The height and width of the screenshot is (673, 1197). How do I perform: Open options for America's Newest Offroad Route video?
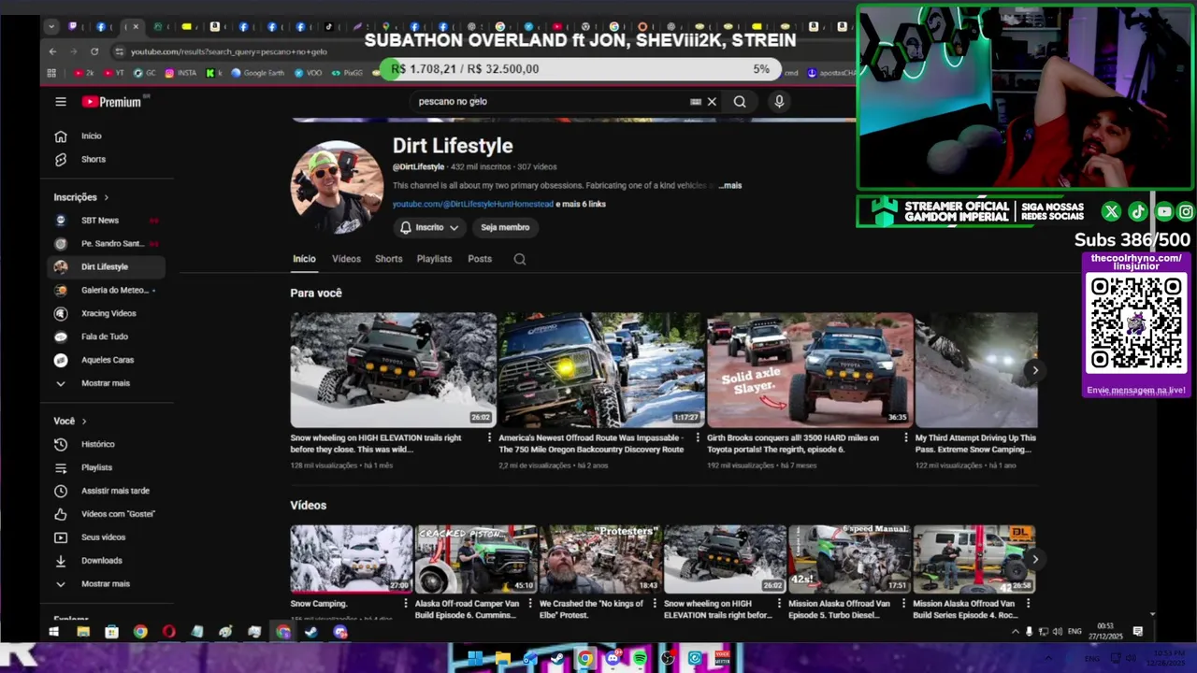[x=698, y=437]
